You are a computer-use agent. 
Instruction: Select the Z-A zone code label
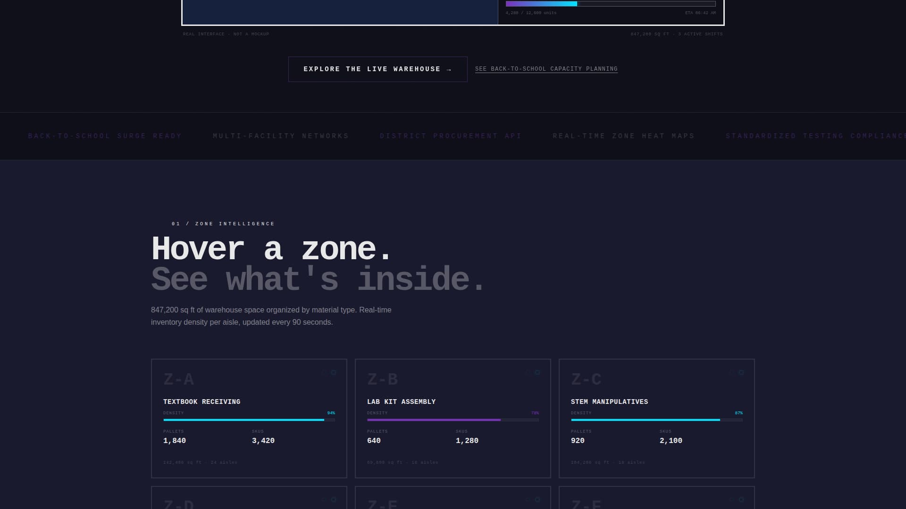178,379
